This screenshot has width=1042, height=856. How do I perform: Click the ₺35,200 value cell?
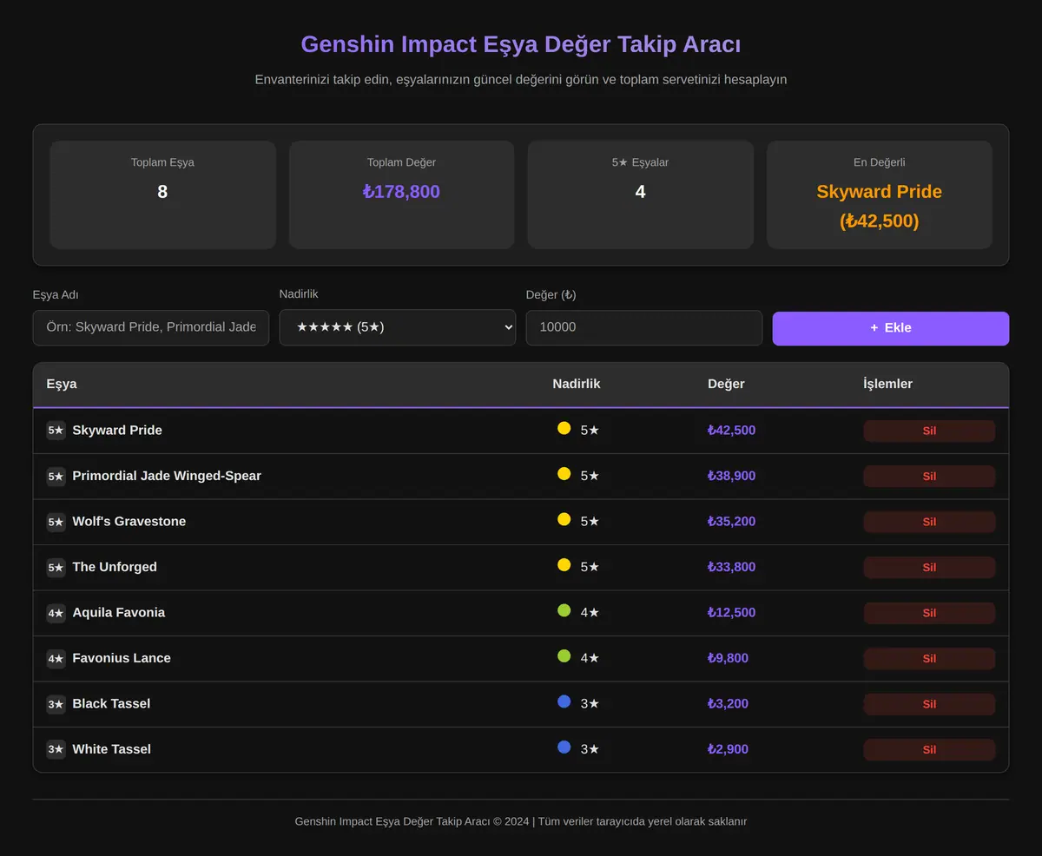[x=731, y=522]
